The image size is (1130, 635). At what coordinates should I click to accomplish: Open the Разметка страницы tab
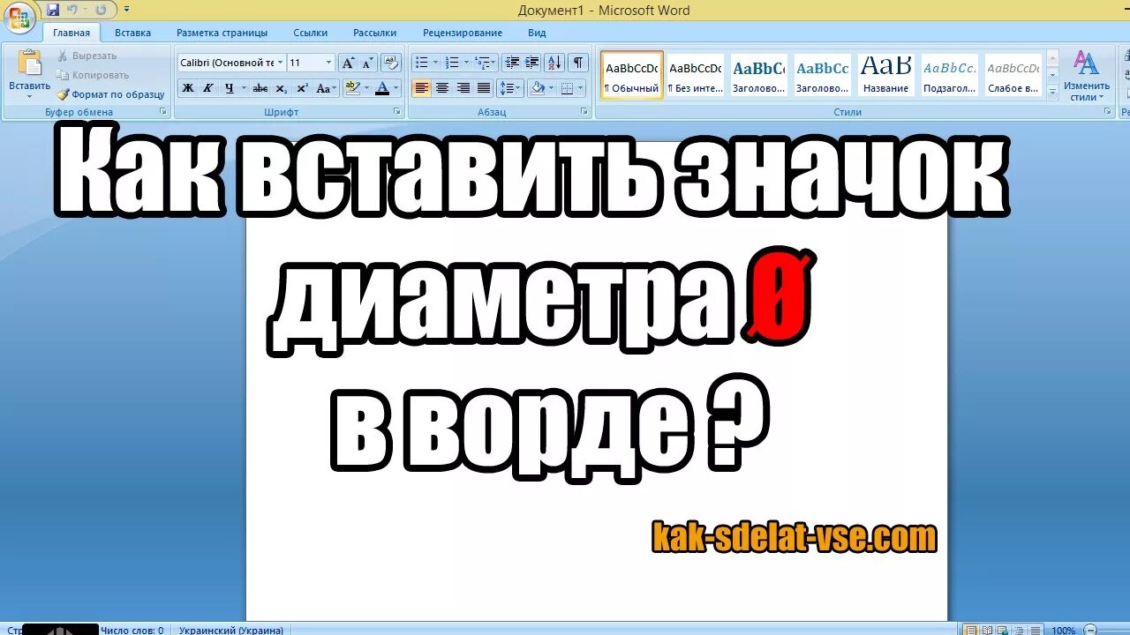click(222, 33)
